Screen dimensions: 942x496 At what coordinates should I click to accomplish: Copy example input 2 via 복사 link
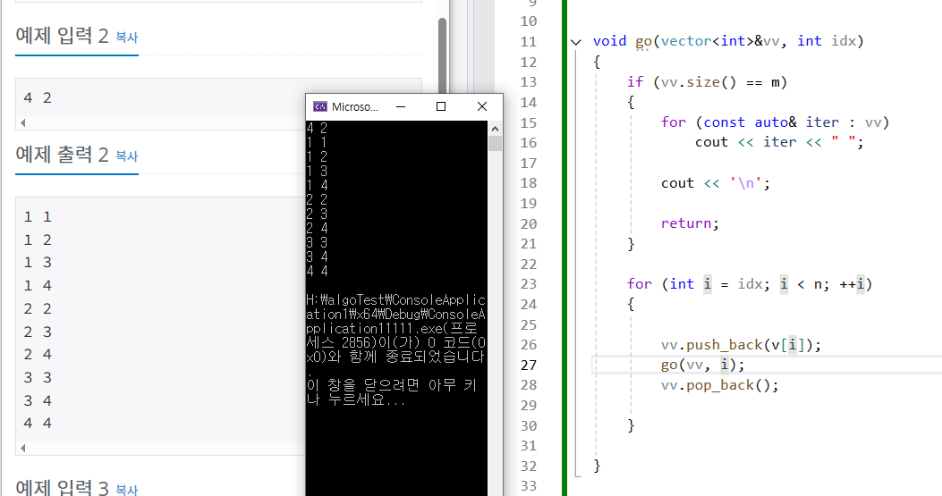(126, 38)
